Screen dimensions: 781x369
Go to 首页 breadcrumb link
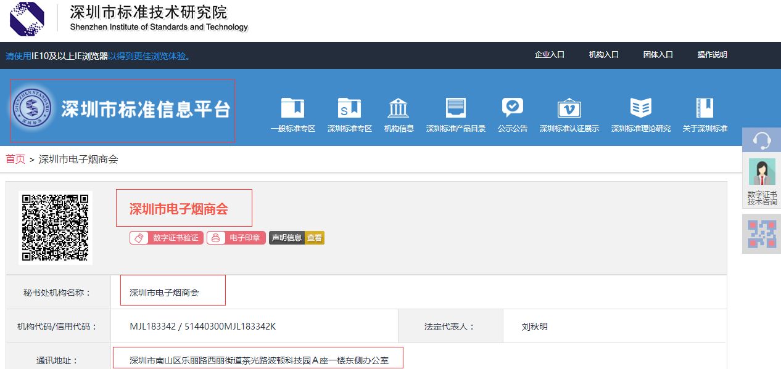[15, 159]
